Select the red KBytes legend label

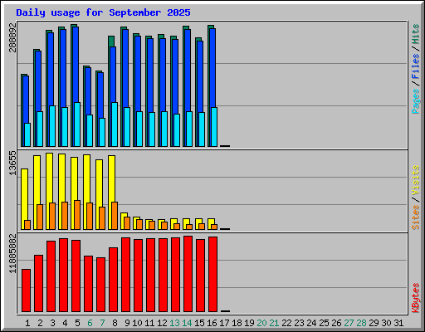[415, 298]
